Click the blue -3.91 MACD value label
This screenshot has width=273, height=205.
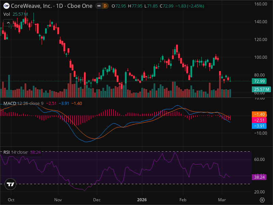259,126
